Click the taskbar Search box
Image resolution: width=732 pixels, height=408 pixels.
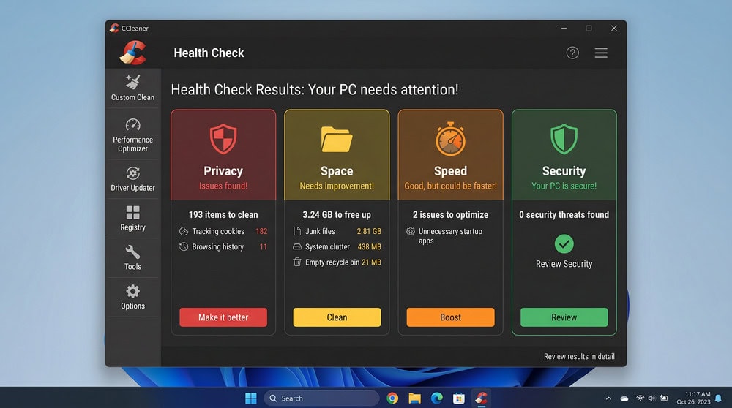[x=321, y=398]
